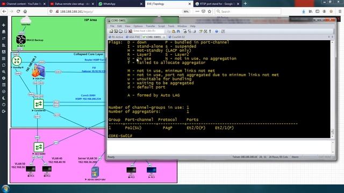The height and width of the screenshot is (193, 344).
Task: Open the Script menu in SecureCRT
Action: pyautogui.click(x=161, y=26)
